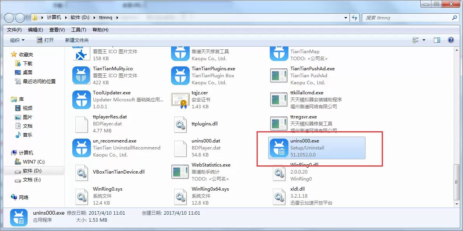Expand the arrow after 计算机 in path
This screenshot has width=463, height=231.
[66, 18]
